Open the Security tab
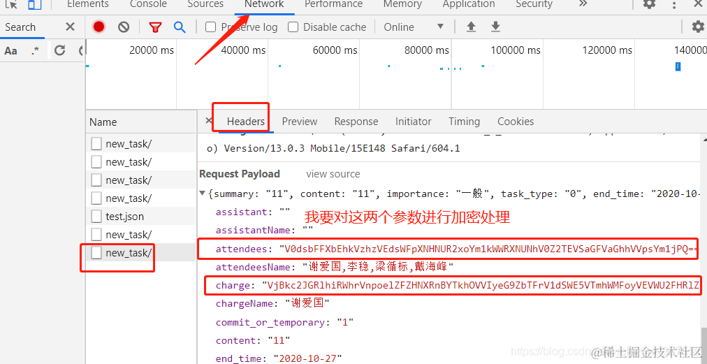The height and width of the screenshot is (364, 707). [x=534, y=4]
